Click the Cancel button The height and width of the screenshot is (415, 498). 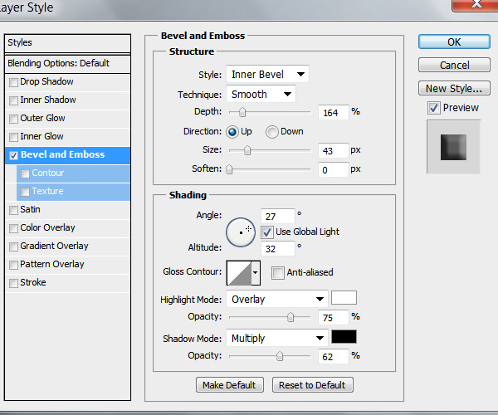pos(454,65)
